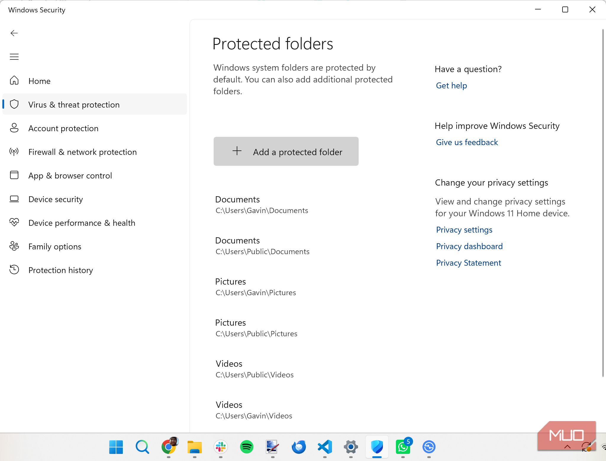Viewport: 606px width, 461px height.
Task: Go back using the back arrow
Action: point(14,33)
